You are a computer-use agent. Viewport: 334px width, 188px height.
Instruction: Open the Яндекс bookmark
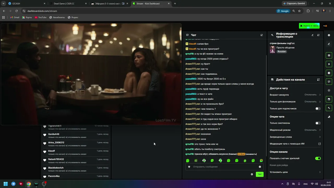point(73,17)
